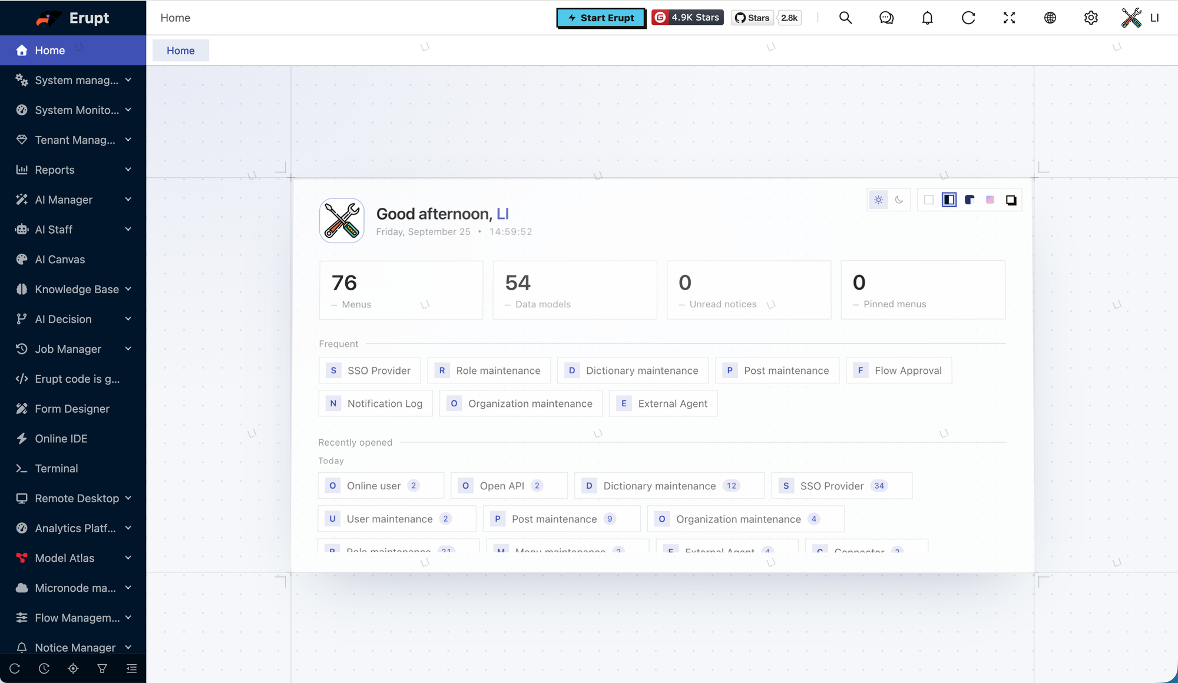Screen dimensions: 1178x683
Task: Open frequent shortcut Flow Approval
Action: [x=899, y=370]
